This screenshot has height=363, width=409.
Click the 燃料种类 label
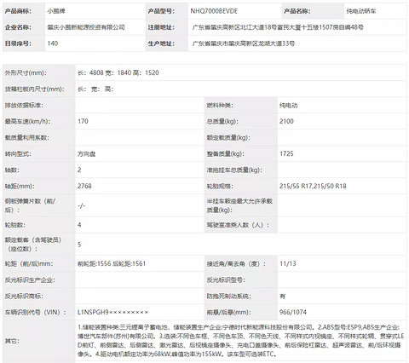pyautogui.click(x=220, y=106)
